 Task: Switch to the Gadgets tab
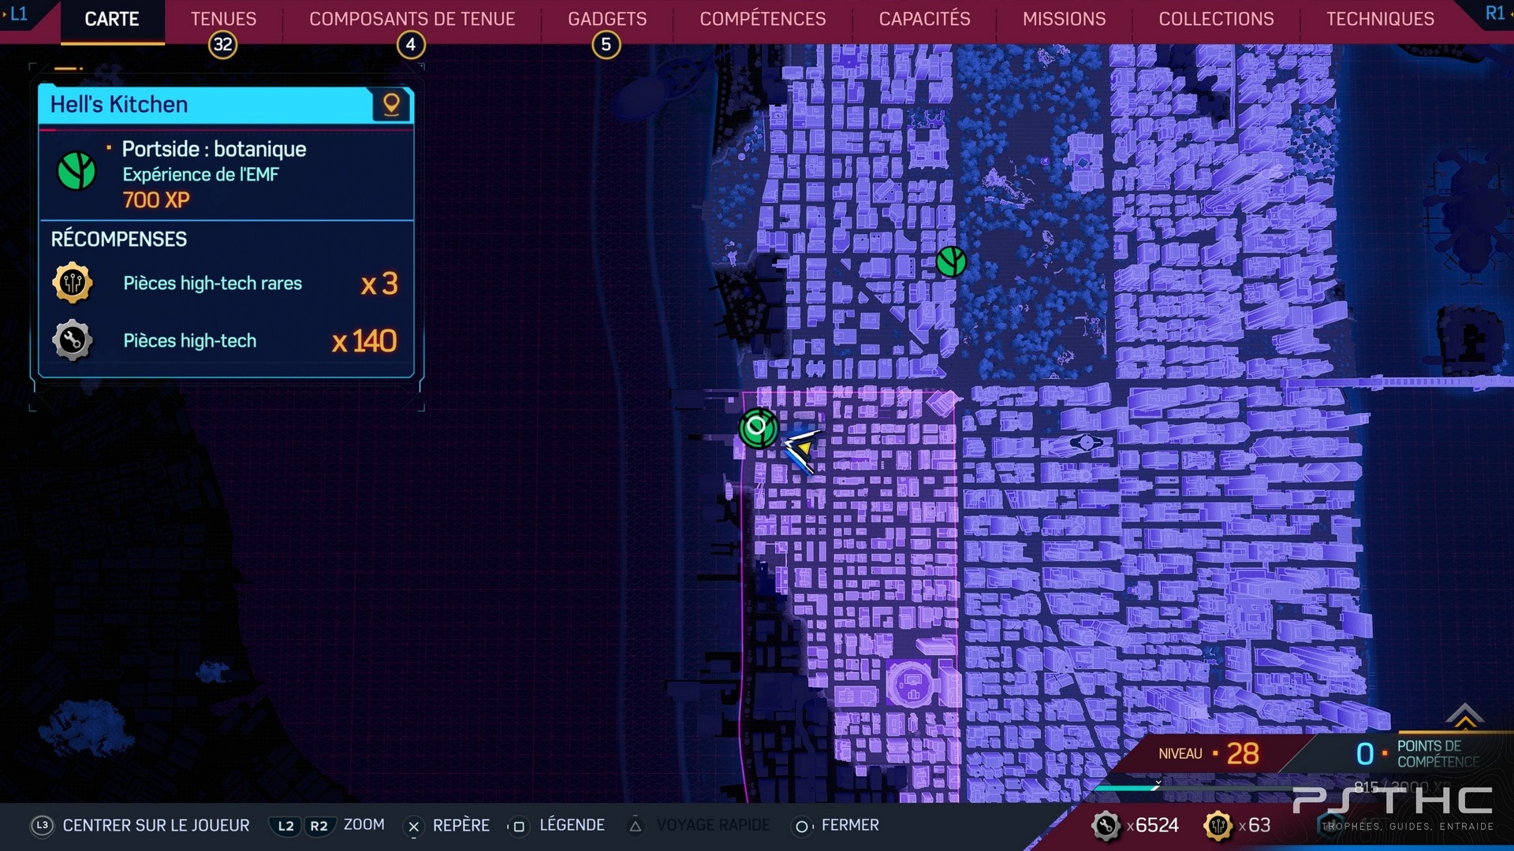[x=607, y=19]
